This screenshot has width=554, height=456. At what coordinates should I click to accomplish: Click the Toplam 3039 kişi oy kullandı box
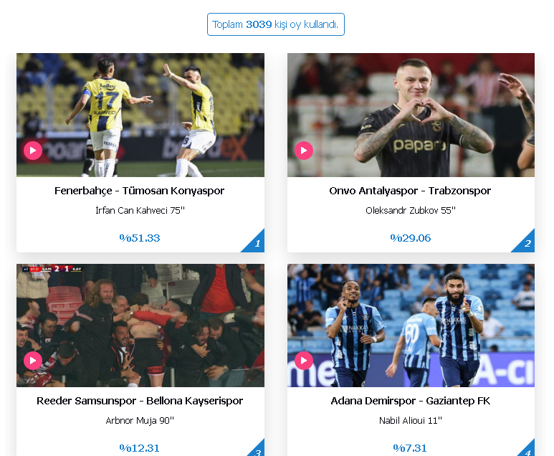276,24
